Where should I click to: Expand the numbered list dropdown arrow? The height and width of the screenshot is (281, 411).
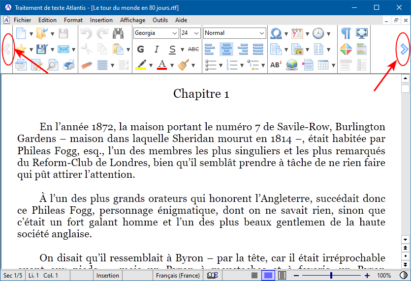click(x=242, y=65)
